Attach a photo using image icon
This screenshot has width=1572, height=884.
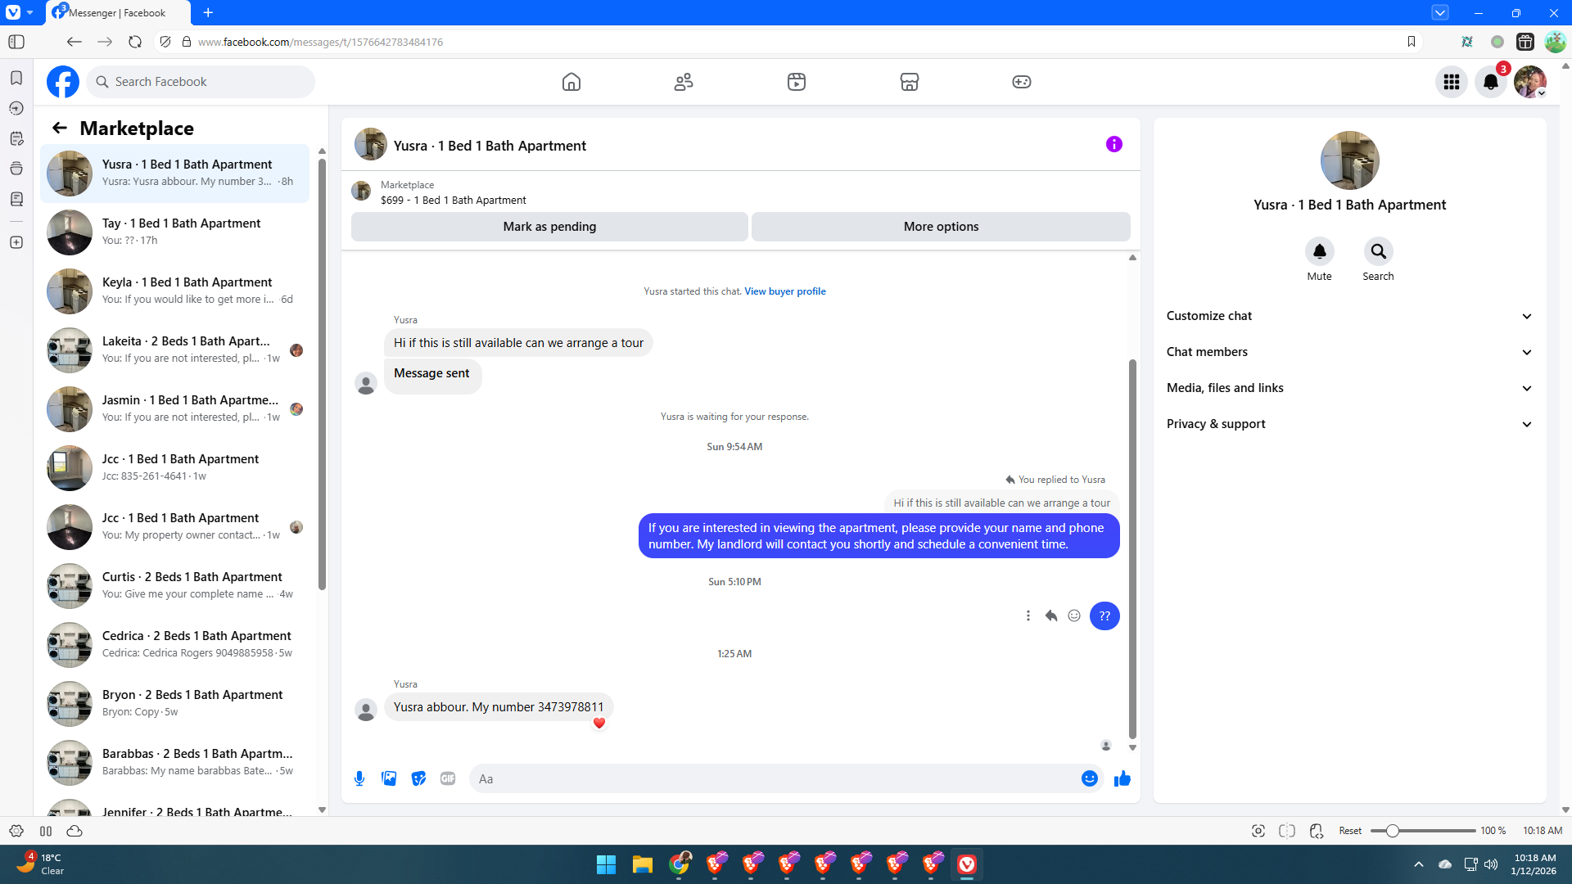click(x=389, y=778)
